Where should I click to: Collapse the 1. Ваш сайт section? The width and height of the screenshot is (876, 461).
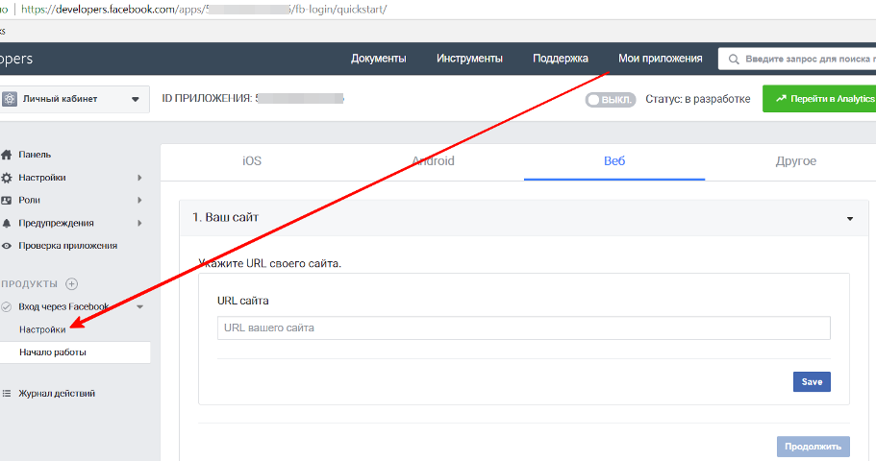(x=850, y=218)
